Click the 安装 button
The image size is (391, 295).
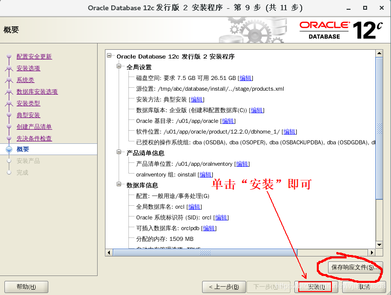tap(316, 287)
